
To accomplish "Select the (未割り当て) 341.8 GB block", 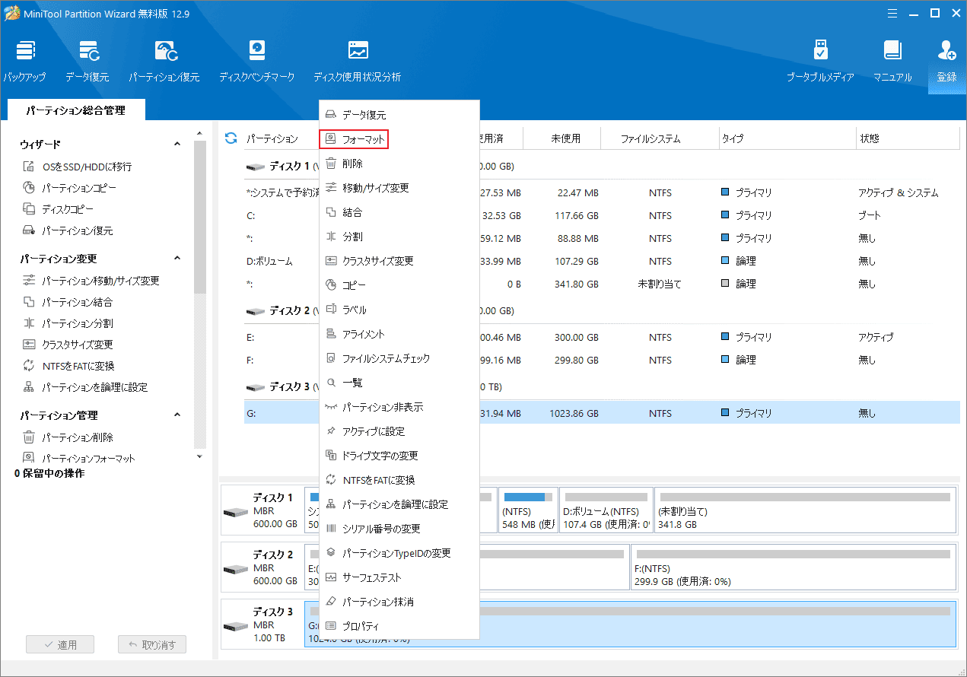I will [805, 511].
